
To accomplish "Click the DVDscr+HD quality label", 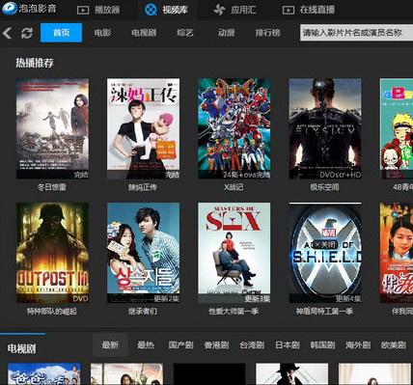I will (x=341, y=175).
